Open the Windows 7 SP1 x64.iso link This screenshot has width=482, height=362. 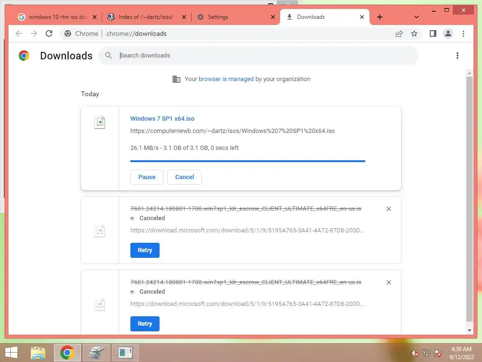click(x=162, y=118)
